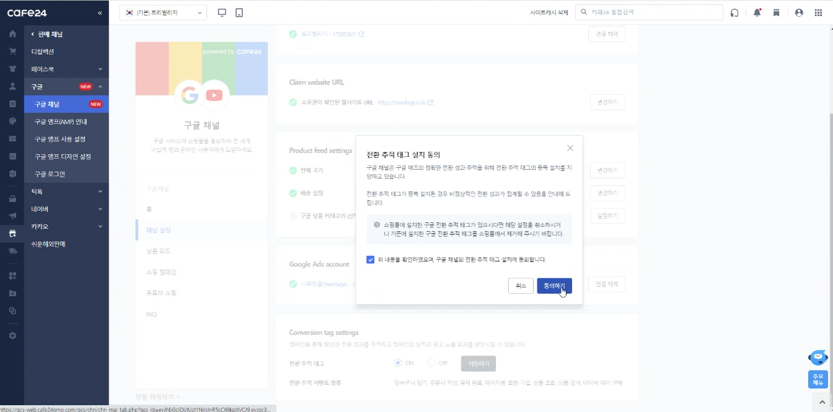Click 변경하기 for Claim website URL
Viewport: 833px width, 412px height.
click(607, 102)
